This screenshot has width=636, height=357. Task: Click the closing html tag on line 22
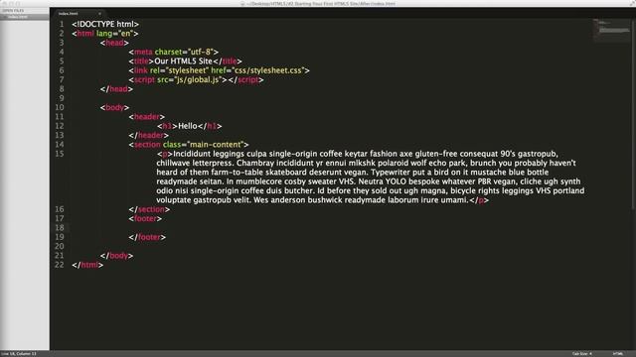(x=87, y=265)
